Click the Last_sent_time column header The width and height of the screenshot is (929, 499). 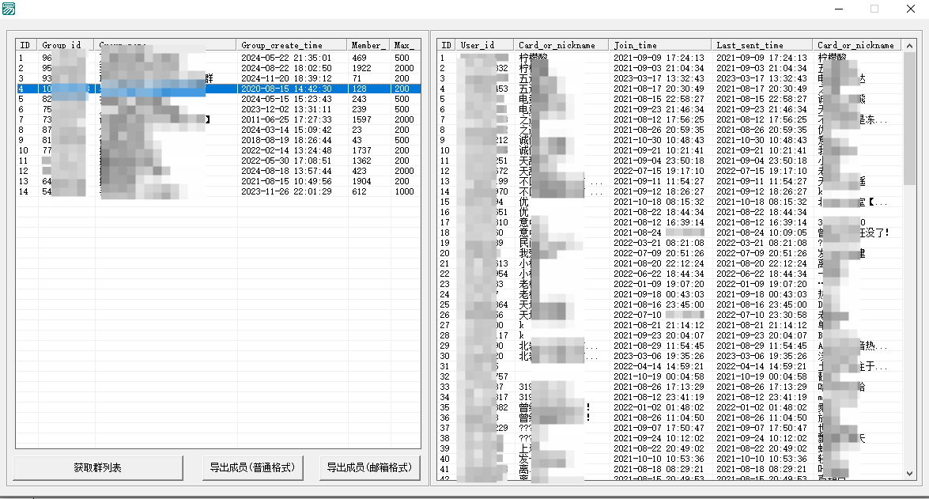pos(761,46)
